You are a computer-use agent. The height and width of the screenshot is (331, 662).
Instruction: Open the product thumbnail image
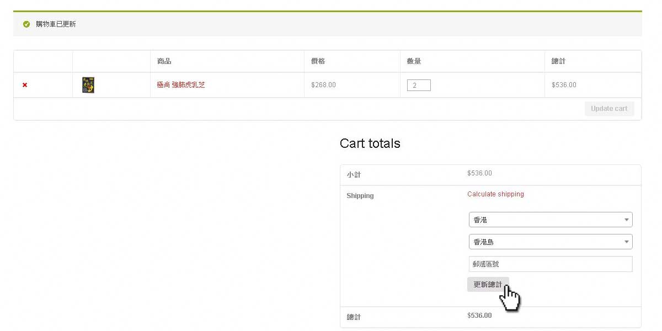(x=88, y=85)
